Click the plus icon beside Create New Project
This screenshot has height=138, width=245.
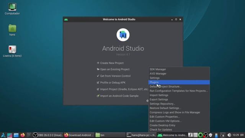[98, 63]
